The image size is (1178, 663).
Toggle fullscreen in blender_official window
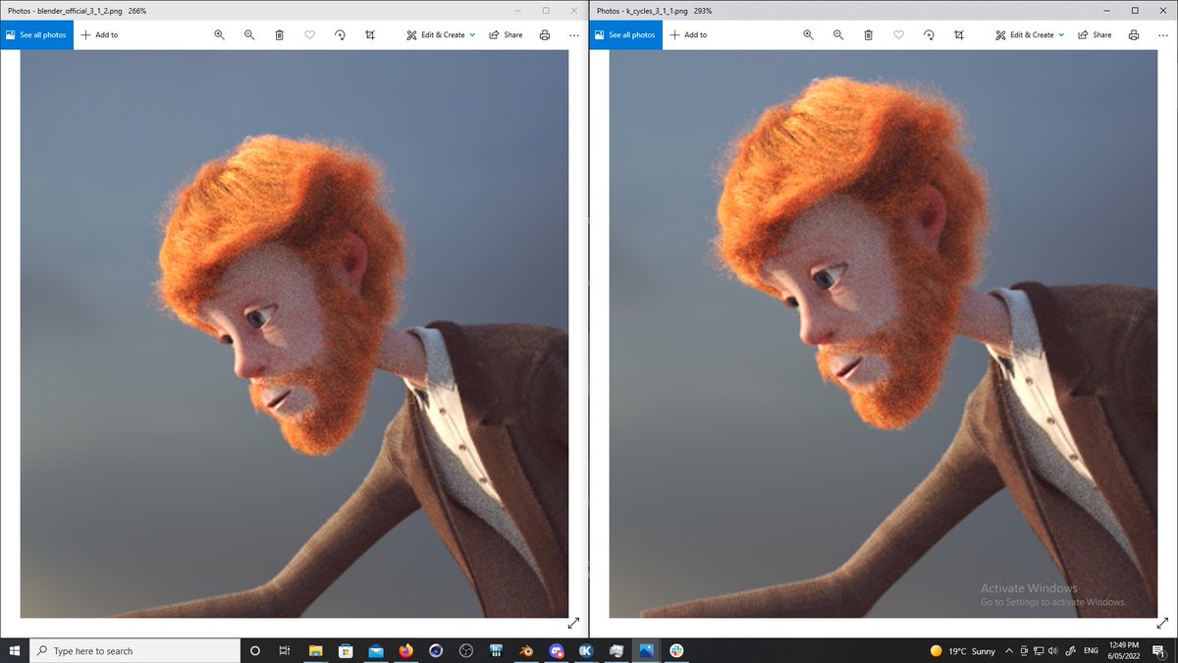pyautogui.click(x=573, y=623)
